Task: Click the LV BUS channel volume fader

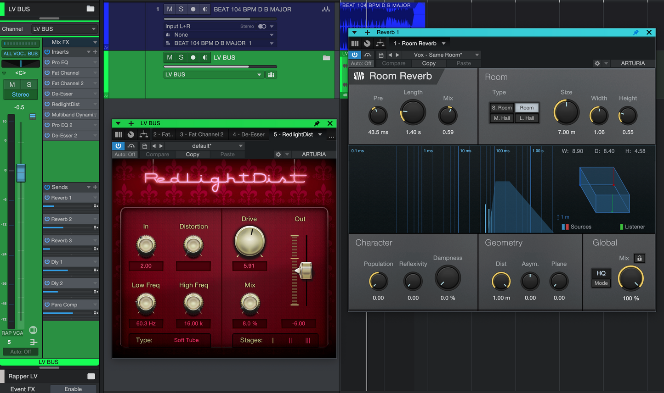Action: tap(21, 173)
